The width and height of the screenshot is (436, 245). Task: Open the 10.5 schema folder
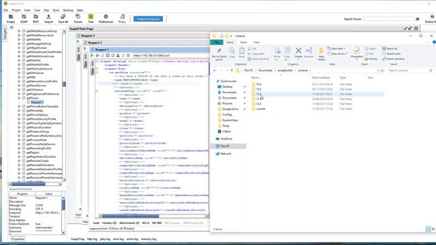pyautogui.click(x=259, y=89)
